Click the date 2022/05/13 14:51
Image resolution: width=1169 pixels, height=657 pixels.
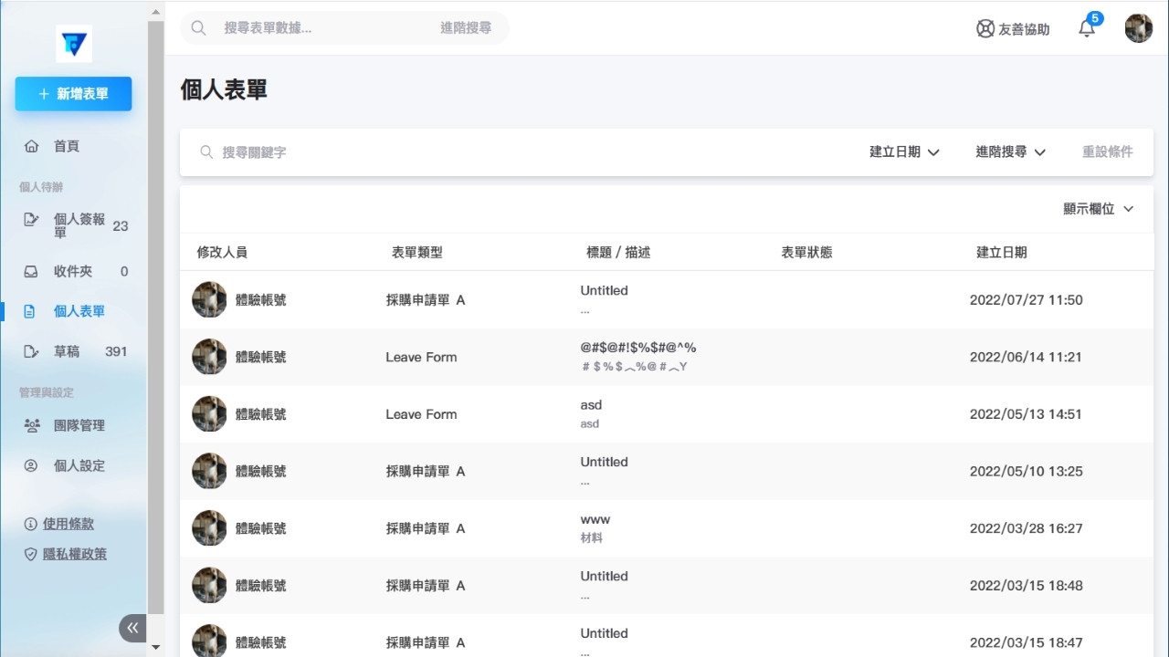pyautogui.click(x=1027, y=414)
